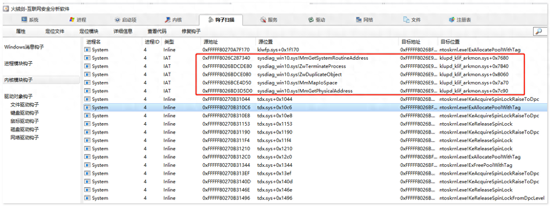The height and width of the screenshot is (206, 550).
Task: Click ntoskrnl.exe!ExFreePoolWithTag target location
Action: [476, 165]
